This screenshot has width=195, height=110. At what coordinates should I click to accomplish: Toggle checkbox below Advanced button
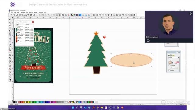[169, 70]
